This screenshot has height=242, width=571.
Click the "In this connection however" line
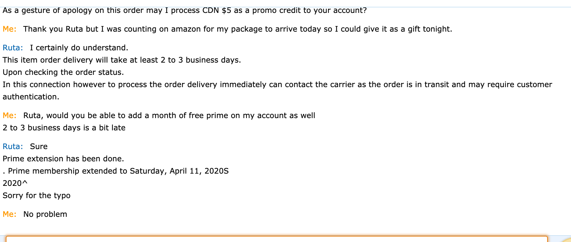tap(277, 85)
